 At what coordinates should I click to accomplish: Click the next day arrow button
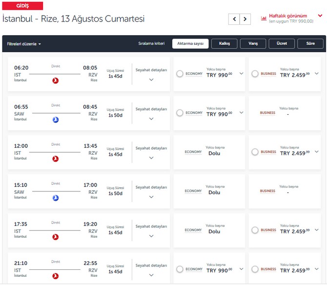(245, 19)
